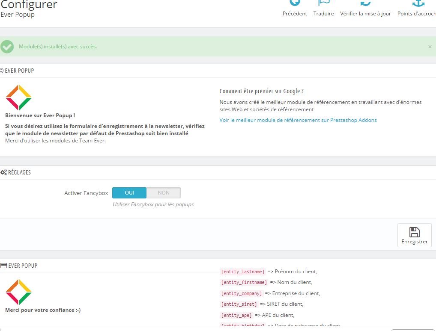This screenshot has width=436, height=331.
Task: Click the green success checkmark icon
Action: (7, 47)
